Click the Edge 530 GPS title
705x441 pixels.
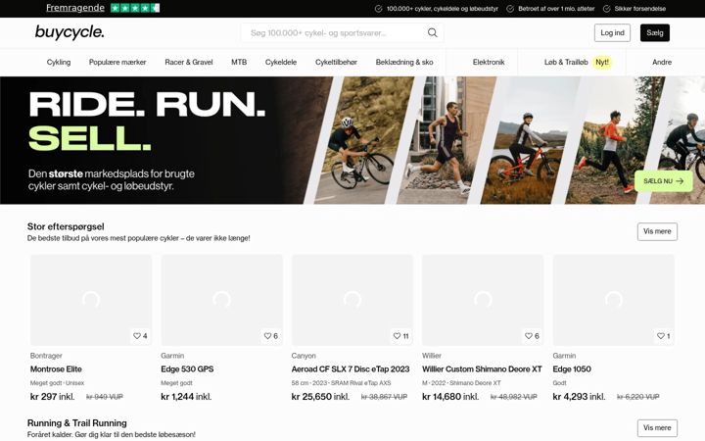tap(187, 369)
